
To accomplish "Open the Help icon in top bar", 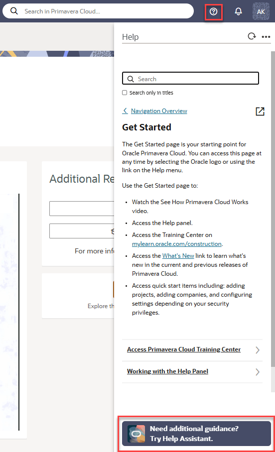I will 214,11.
